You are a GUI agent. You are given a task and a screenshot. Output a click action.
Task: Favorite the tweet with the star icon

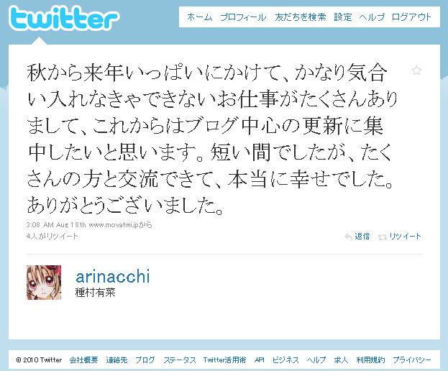[416, 70]
